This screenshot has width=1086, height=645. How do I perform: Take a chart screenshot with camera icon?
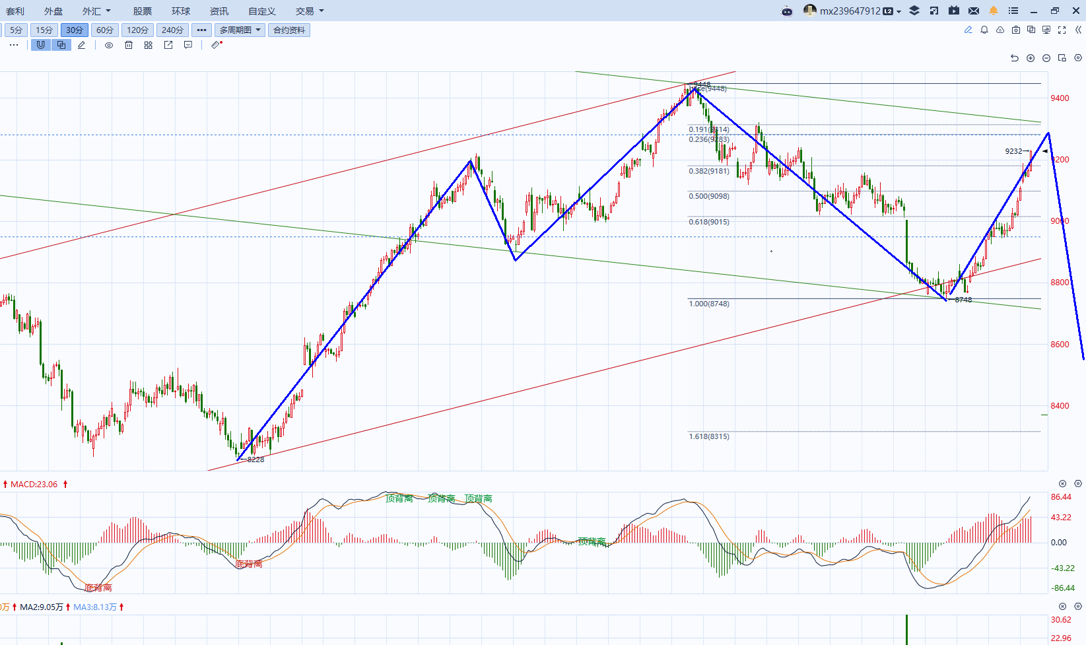tap(1016, 30)
